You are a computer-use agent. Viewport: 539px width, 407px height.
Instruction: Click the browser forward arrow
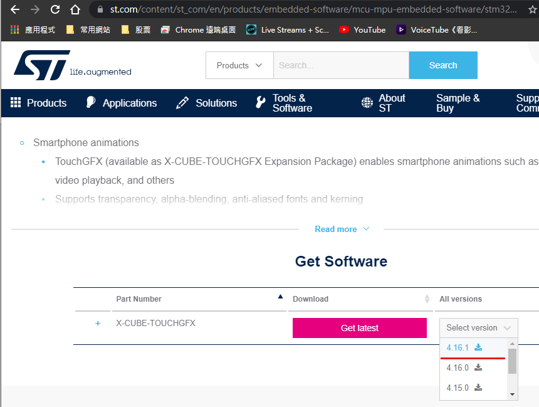point(34,9)
